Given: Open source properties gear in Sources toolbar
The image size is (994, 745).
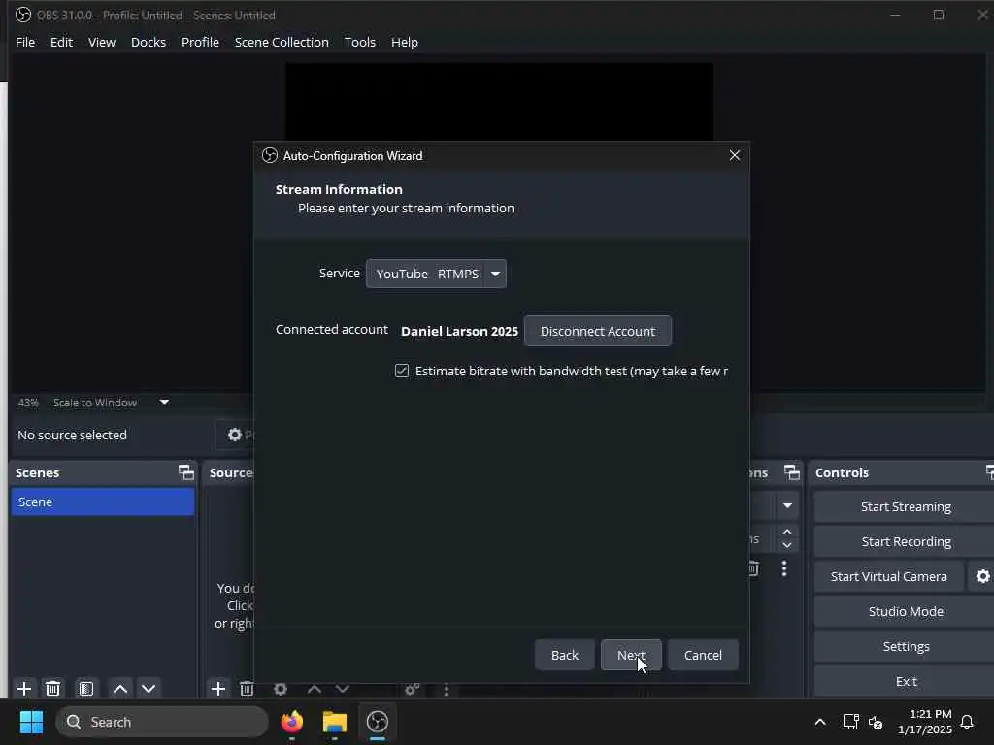Looking at the screenshot, I should pyautogui.click(x=281, y=689).
